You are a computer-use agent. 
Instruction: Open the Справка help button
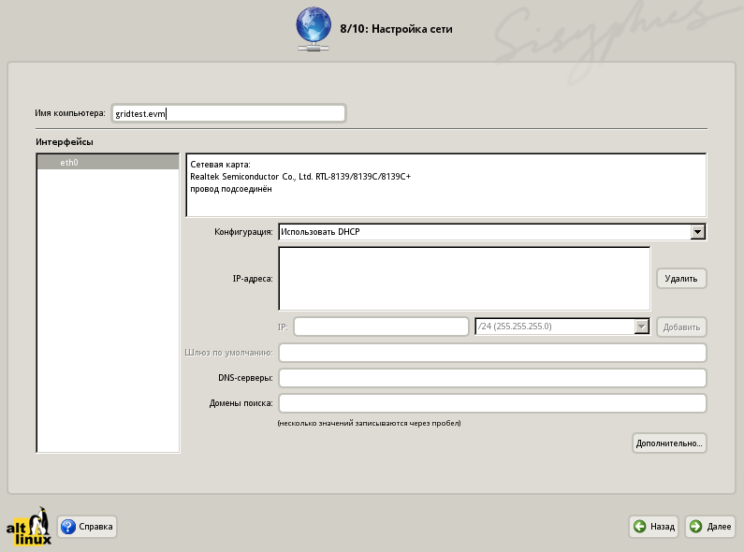[x=87, y=527]
